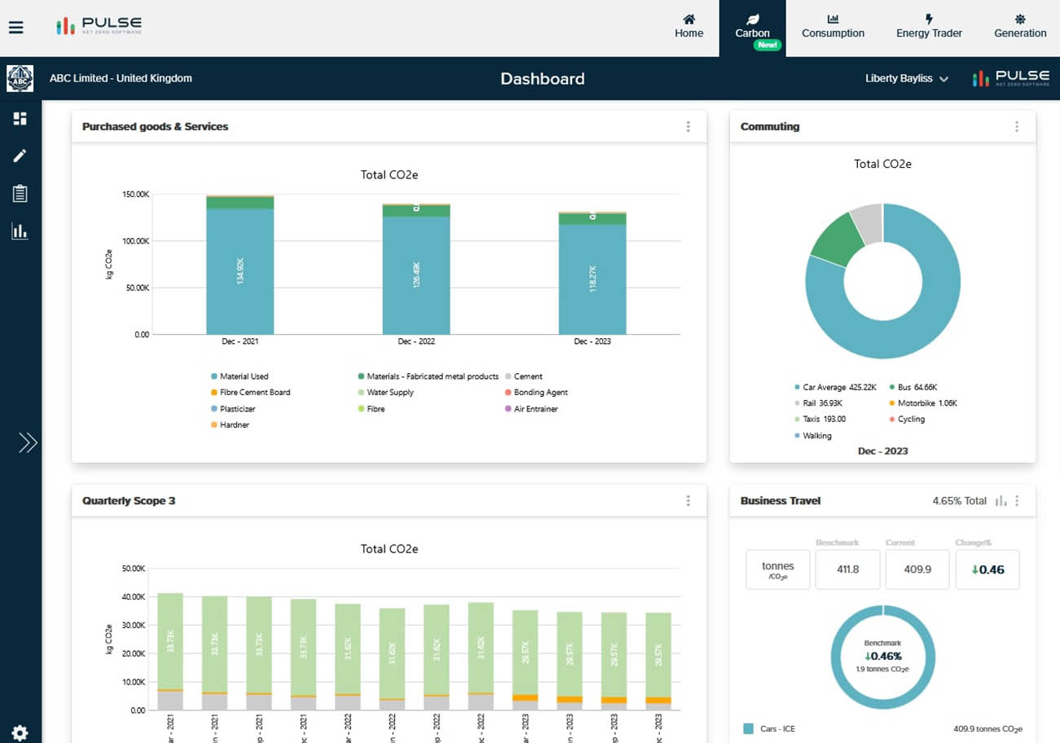Click the 409.9 tonnes CO2e legend value
Viewport: 1060px width, 743px height.
pos(987,729)
